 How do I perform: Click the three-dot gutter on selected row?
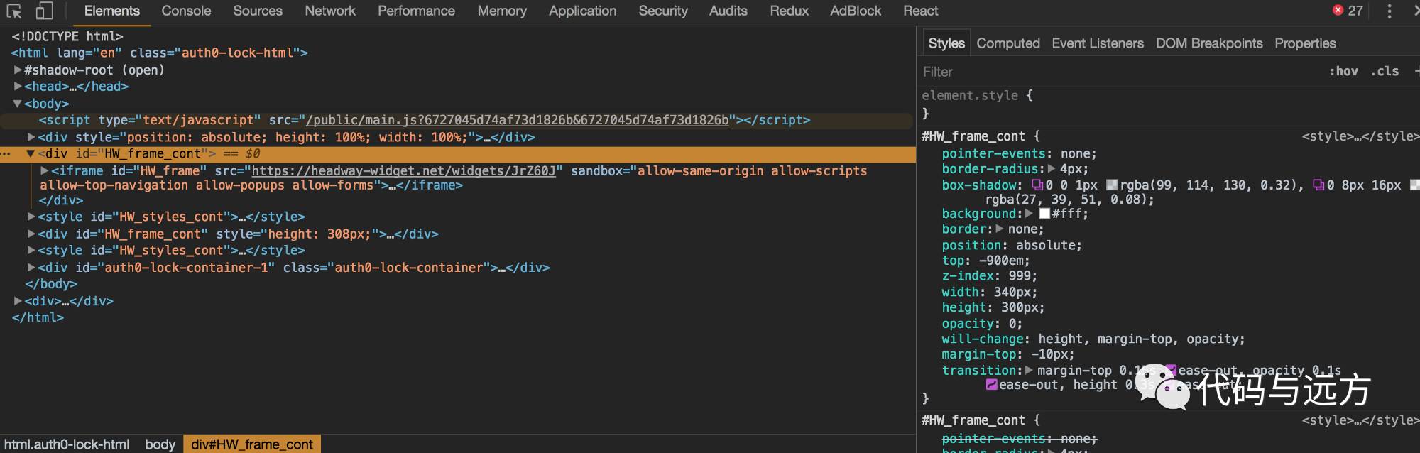coord(6,153)
